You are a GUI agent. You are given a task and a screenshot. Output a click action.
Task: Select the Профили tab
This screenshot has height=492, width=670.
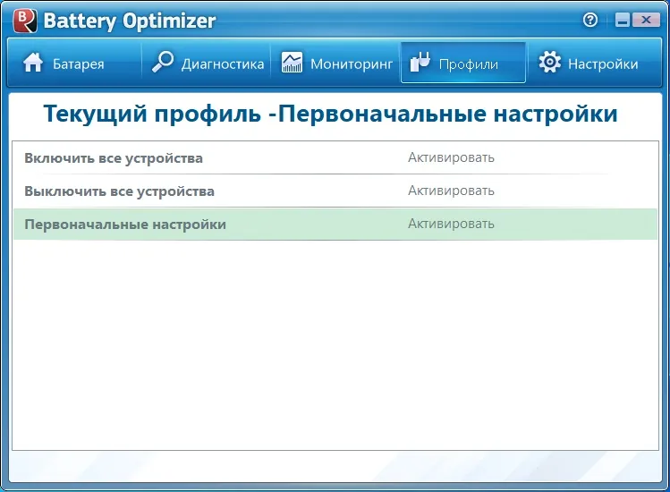pos(463,63)
